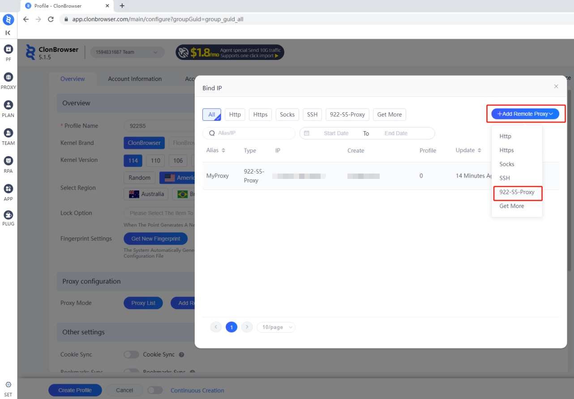This screenshot has height=399, width=574.
Task: Open the PROXY sidebar icon
Action: tap(8, 77)
